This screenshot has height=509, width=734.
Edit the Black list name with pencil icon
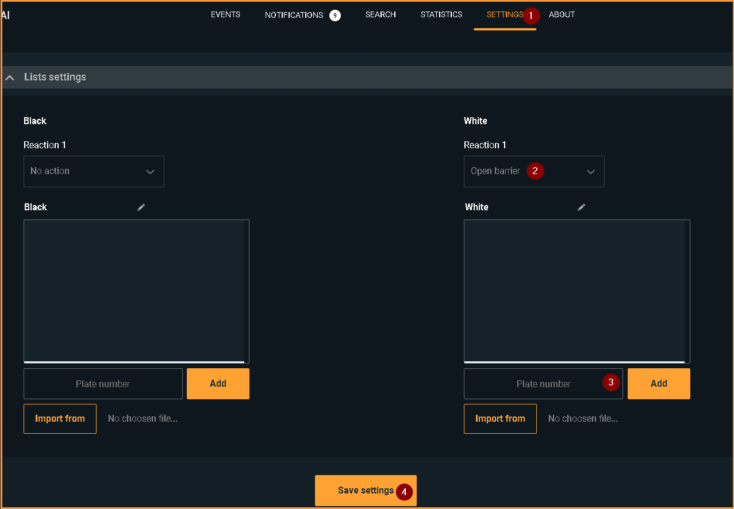(141, 207)
